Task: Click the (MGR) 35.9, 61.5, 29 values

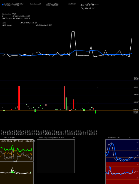Action: pos(29,23)
